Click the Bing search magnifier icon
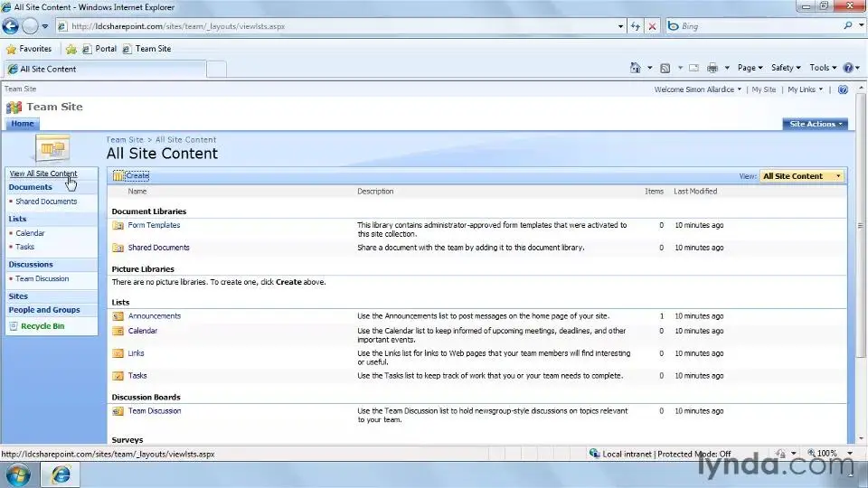868x488 pixels. click(x=847, y=25)
